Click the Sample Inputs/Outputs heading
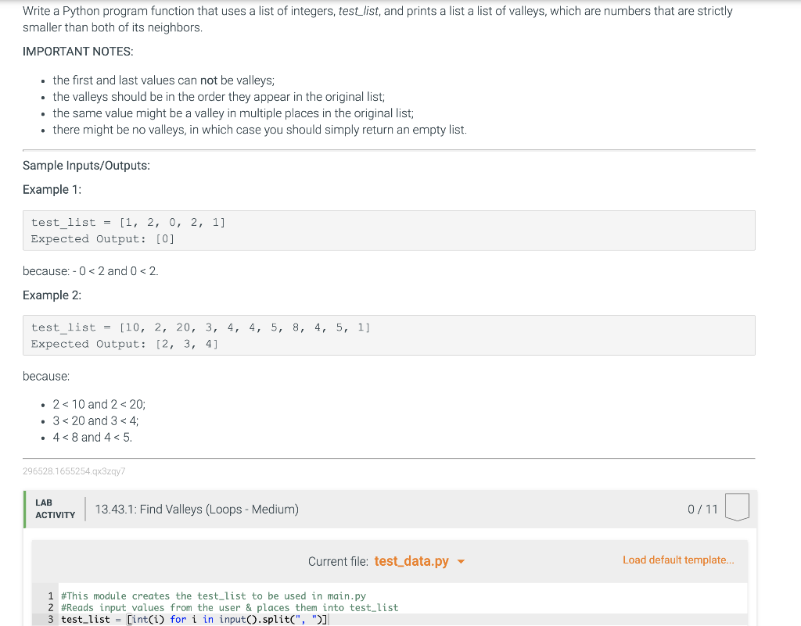 click(86, 166)
